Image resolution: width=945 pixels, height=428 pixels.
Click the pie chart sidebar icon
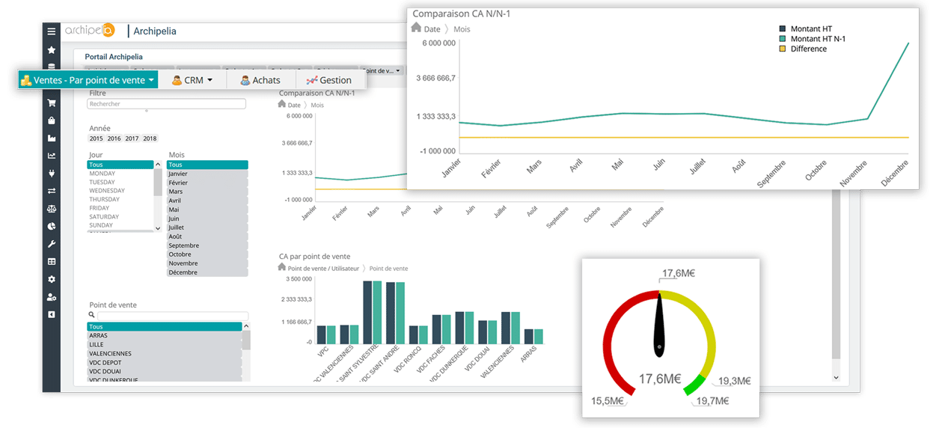(x=51, y=226)
